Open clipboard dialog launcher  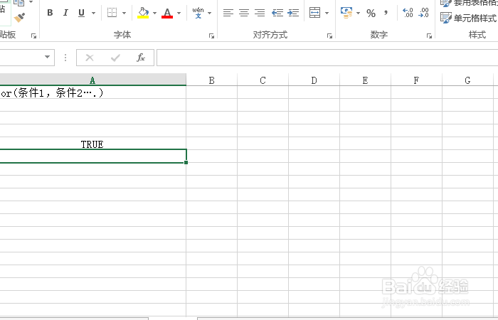33,36
